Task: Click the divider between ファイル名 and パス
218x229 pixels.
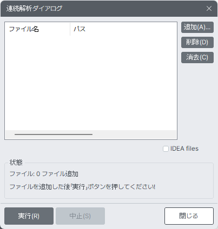Action: (x=70, y=29)
